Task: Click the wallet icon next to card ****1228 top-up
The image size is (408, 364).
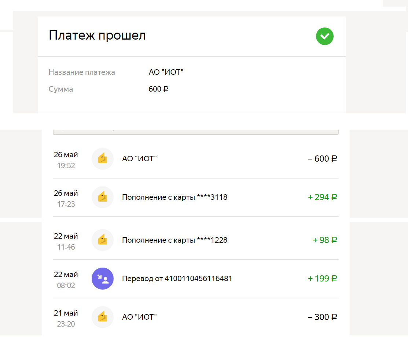Action: [102, 240]
